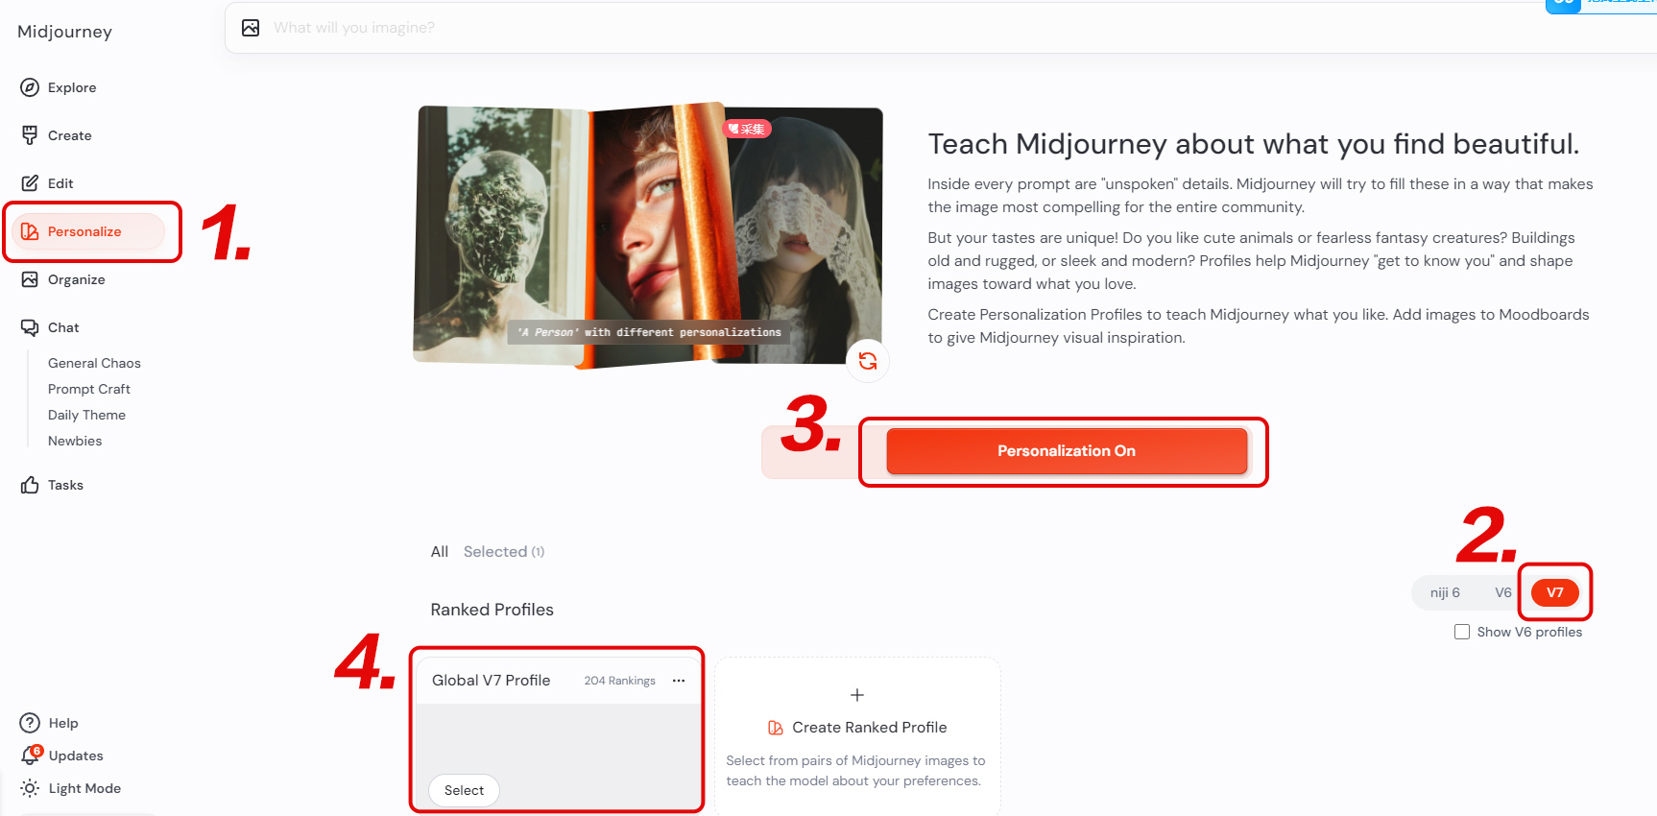Click the Create Ranked Profile swatch icon
Screen dimensions: 1657x816
click(x=776, y=728)
